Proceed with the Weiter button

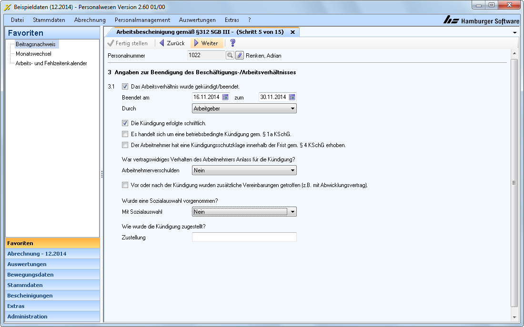[207, 43]
